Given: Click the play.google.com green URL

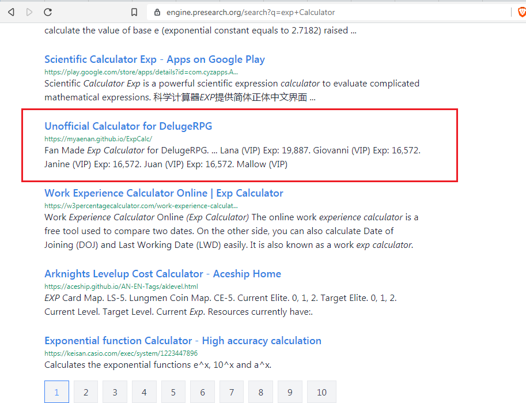Looking at the screenshot, I should click(x=141, y=72).
